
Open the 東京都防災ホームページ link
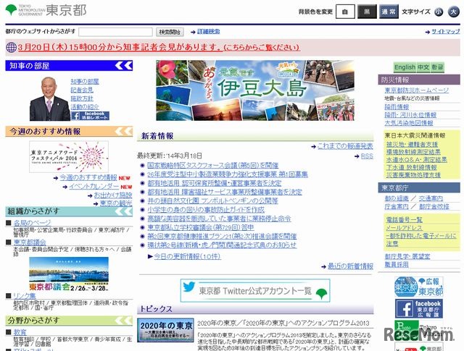416,90
